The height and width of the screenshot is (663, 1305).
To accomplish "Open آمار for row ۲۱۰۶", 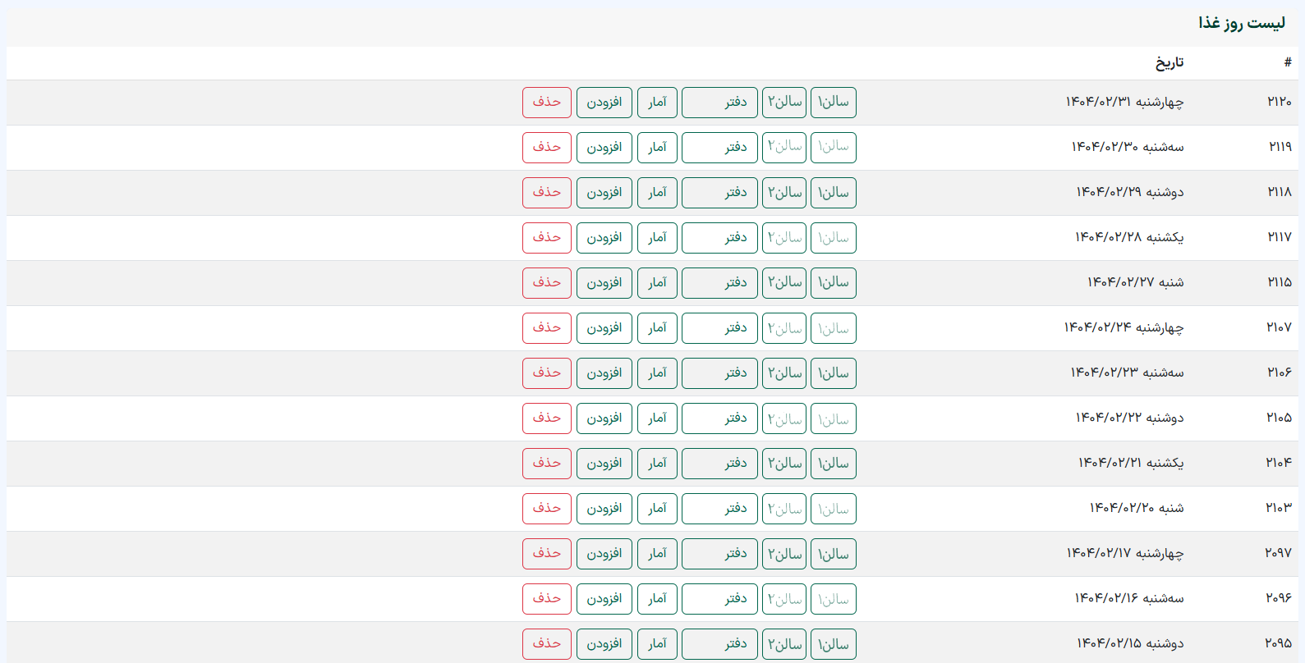I will [657, 373].
